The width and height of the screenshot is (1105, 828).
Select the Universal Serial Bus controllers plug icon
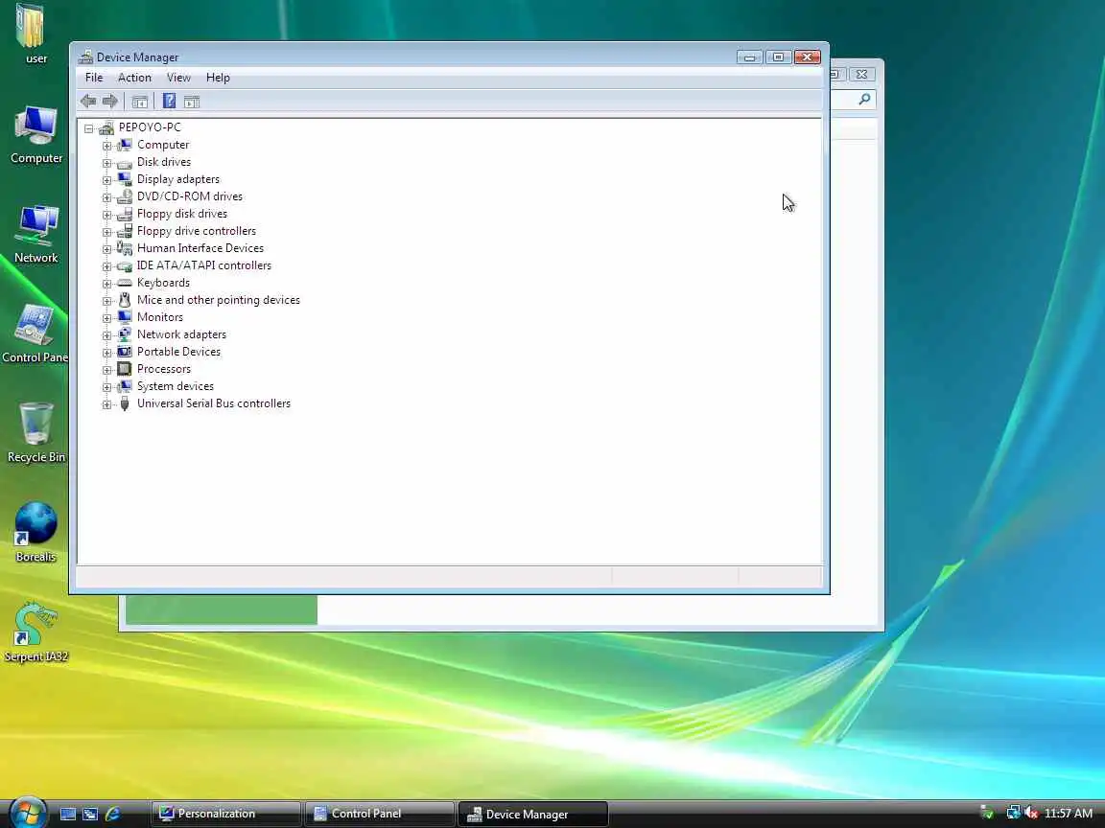point(124,403)
